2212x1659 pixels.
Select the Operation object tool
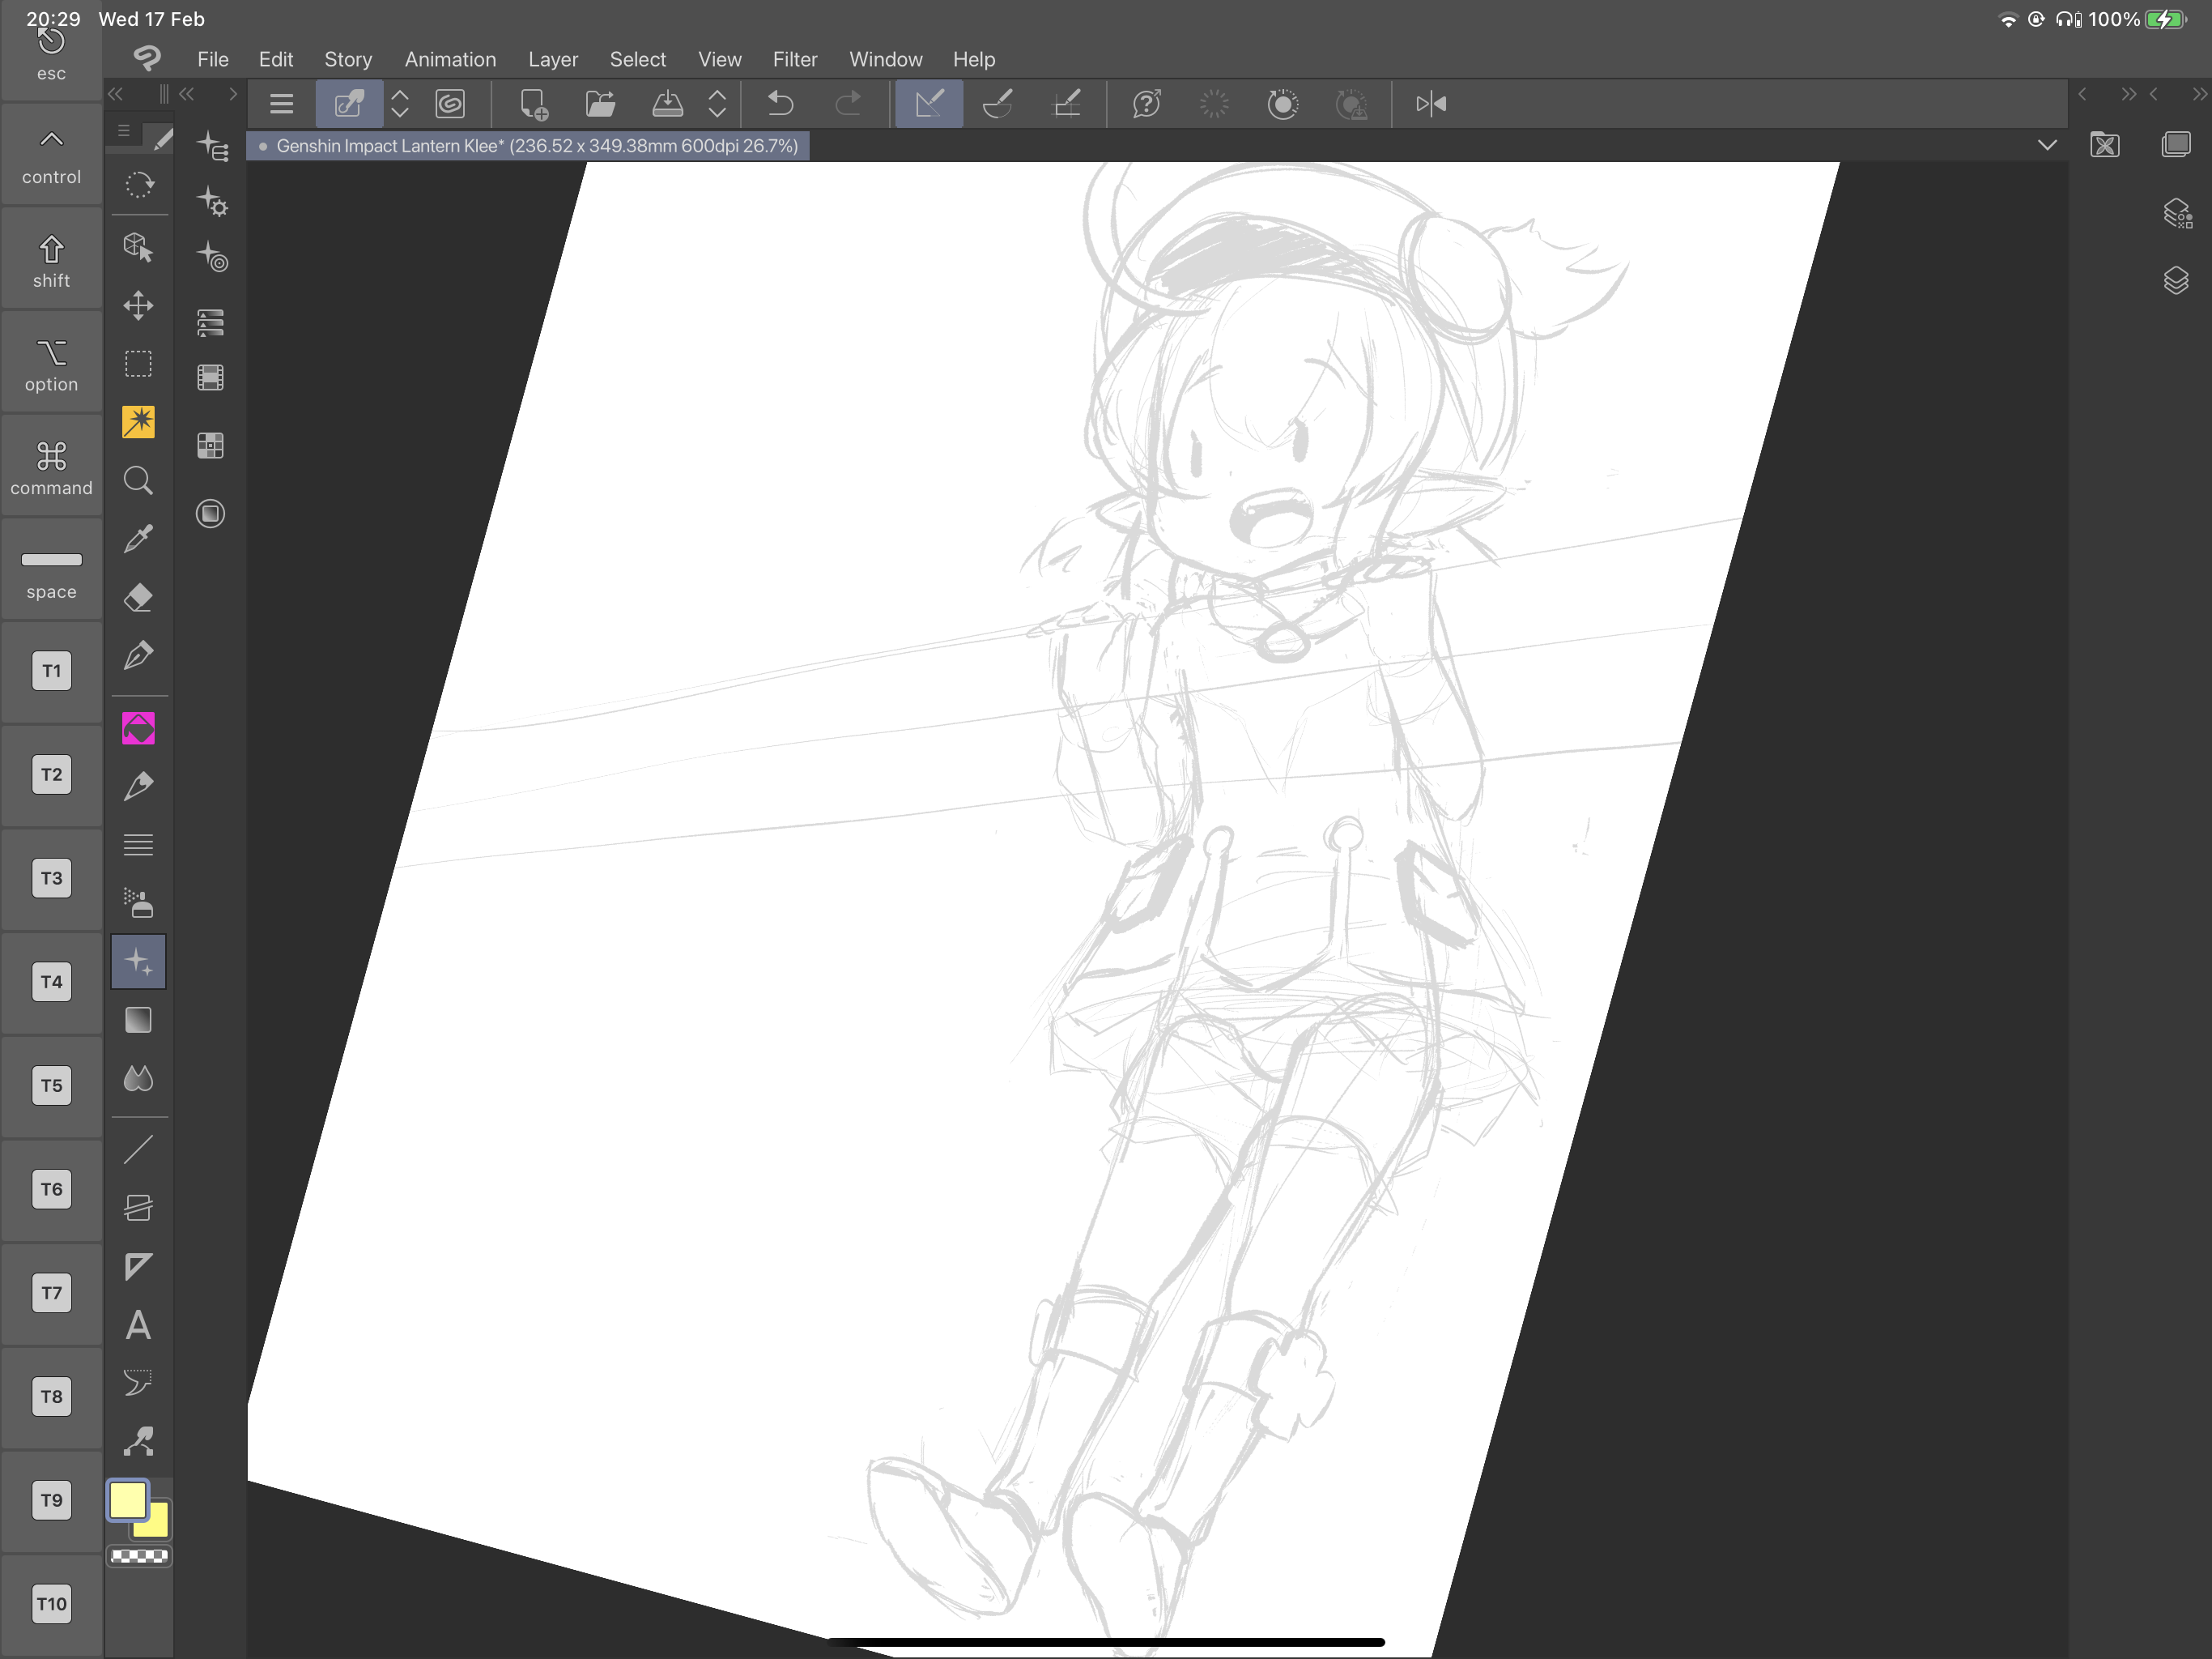138,246
